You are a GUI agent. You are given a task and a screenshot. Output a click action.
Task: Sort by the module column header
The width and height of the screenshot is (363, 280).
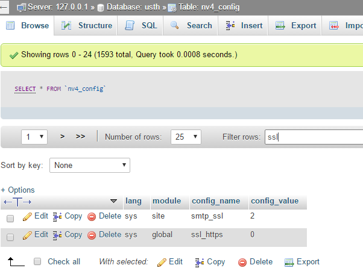coord(166,201)
